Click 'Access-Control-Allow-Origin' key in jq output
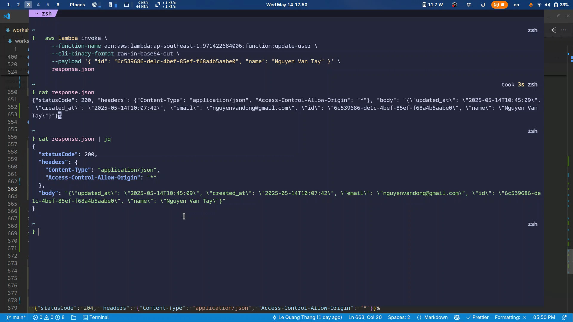The image size is (573, 322). point(93,178)
